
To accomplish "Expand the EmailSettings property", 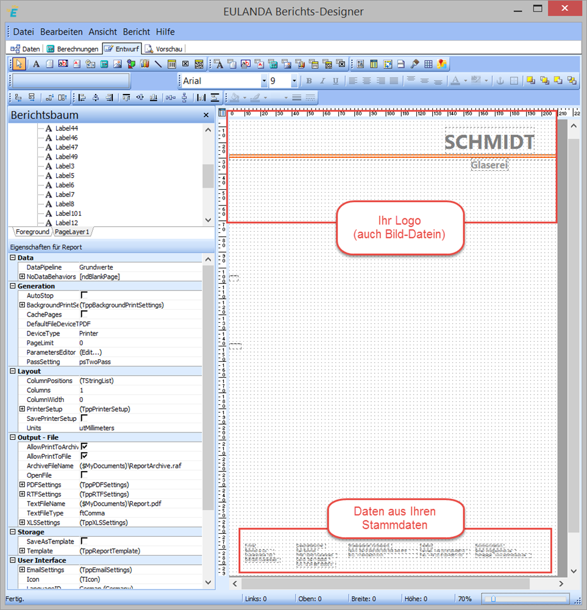I will pyautogui.click(x=22, y=570).
